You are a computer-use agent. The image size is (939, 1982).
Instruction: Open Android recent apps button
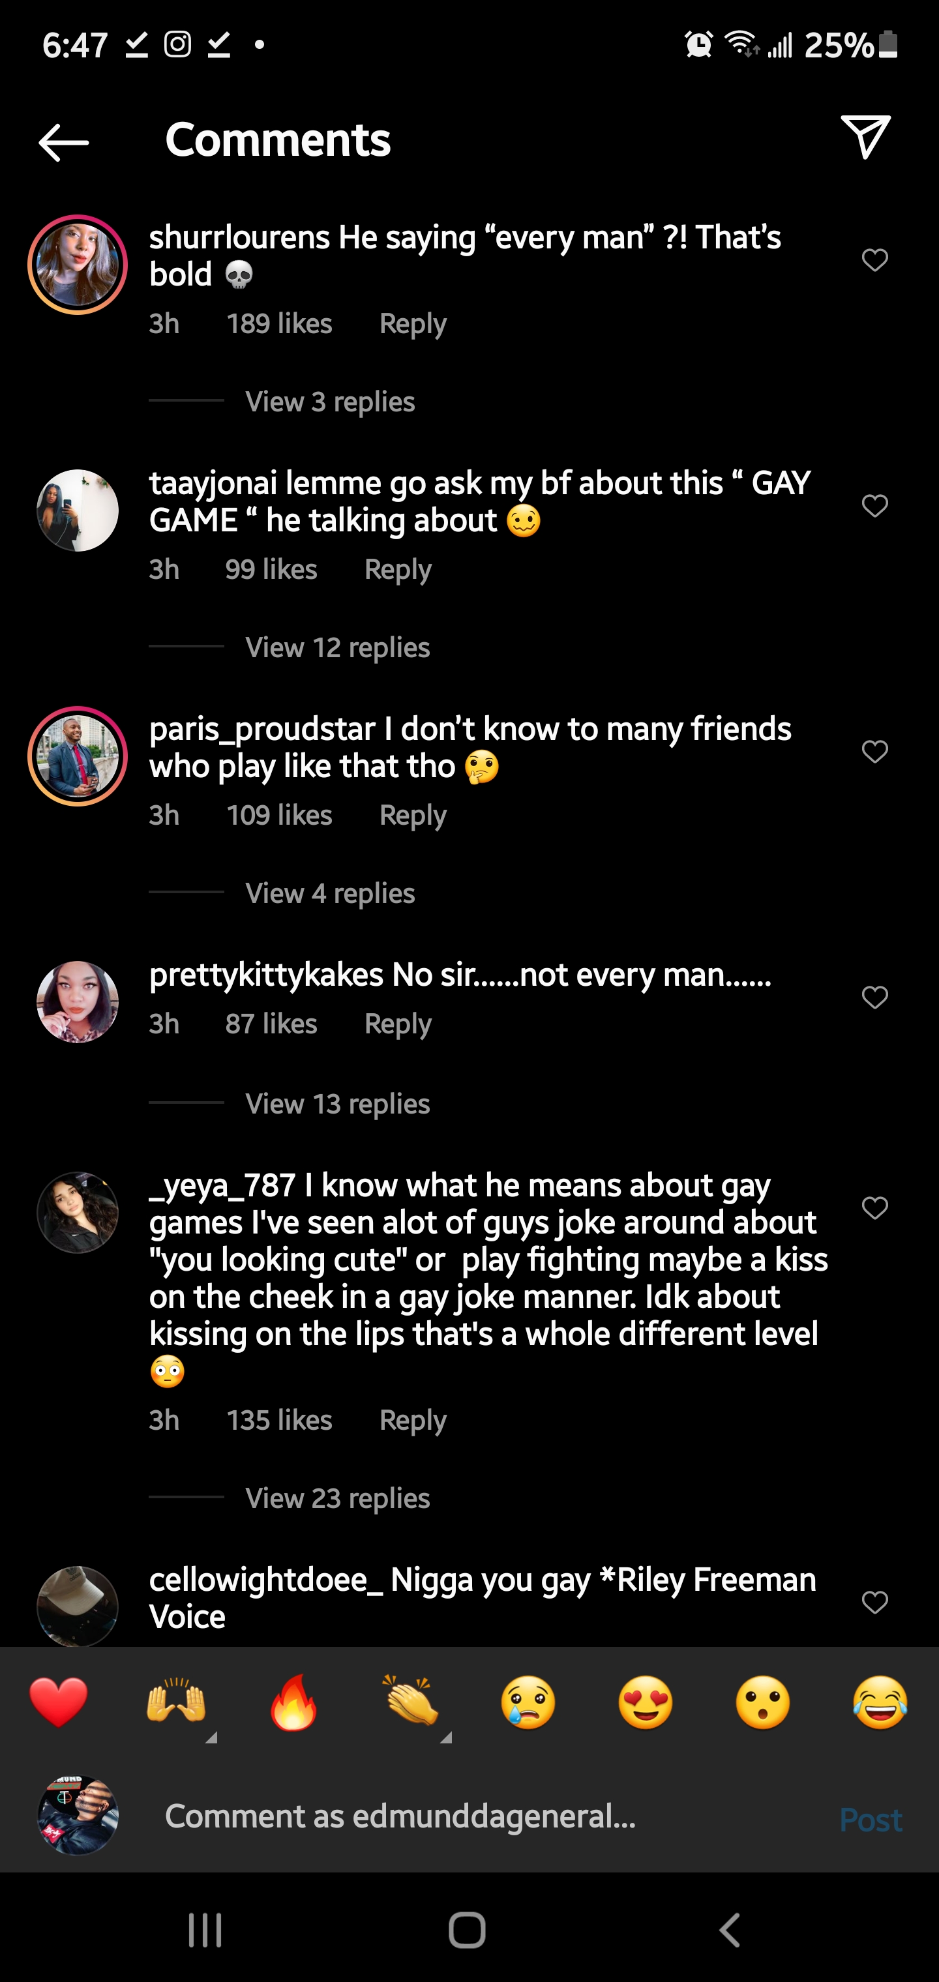(205, 1930)
